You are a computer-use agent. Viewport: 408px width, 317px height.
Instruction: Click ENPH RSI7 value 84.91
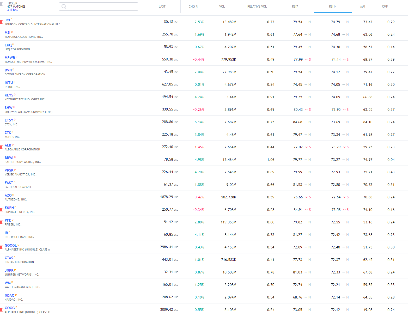pos(298,210)
